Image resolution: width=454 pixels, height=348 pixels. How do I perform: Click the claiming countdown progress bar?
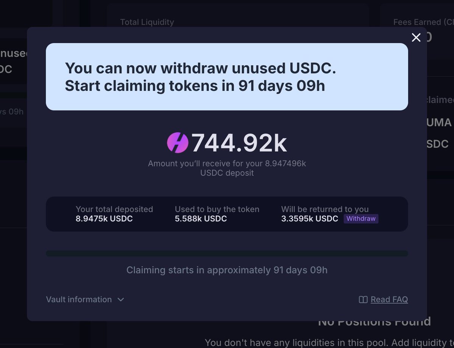pos(227,253)
